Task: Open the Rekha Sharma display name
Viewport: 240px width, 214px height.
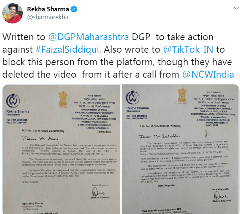Action: (x=48, y=9)
